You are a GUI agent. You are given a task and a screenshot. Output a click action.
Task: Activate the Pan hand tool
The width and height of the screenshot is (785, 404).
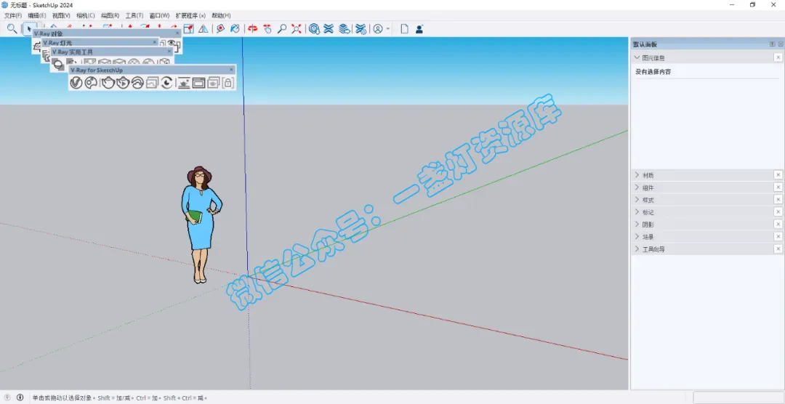[x=267, y=29]
